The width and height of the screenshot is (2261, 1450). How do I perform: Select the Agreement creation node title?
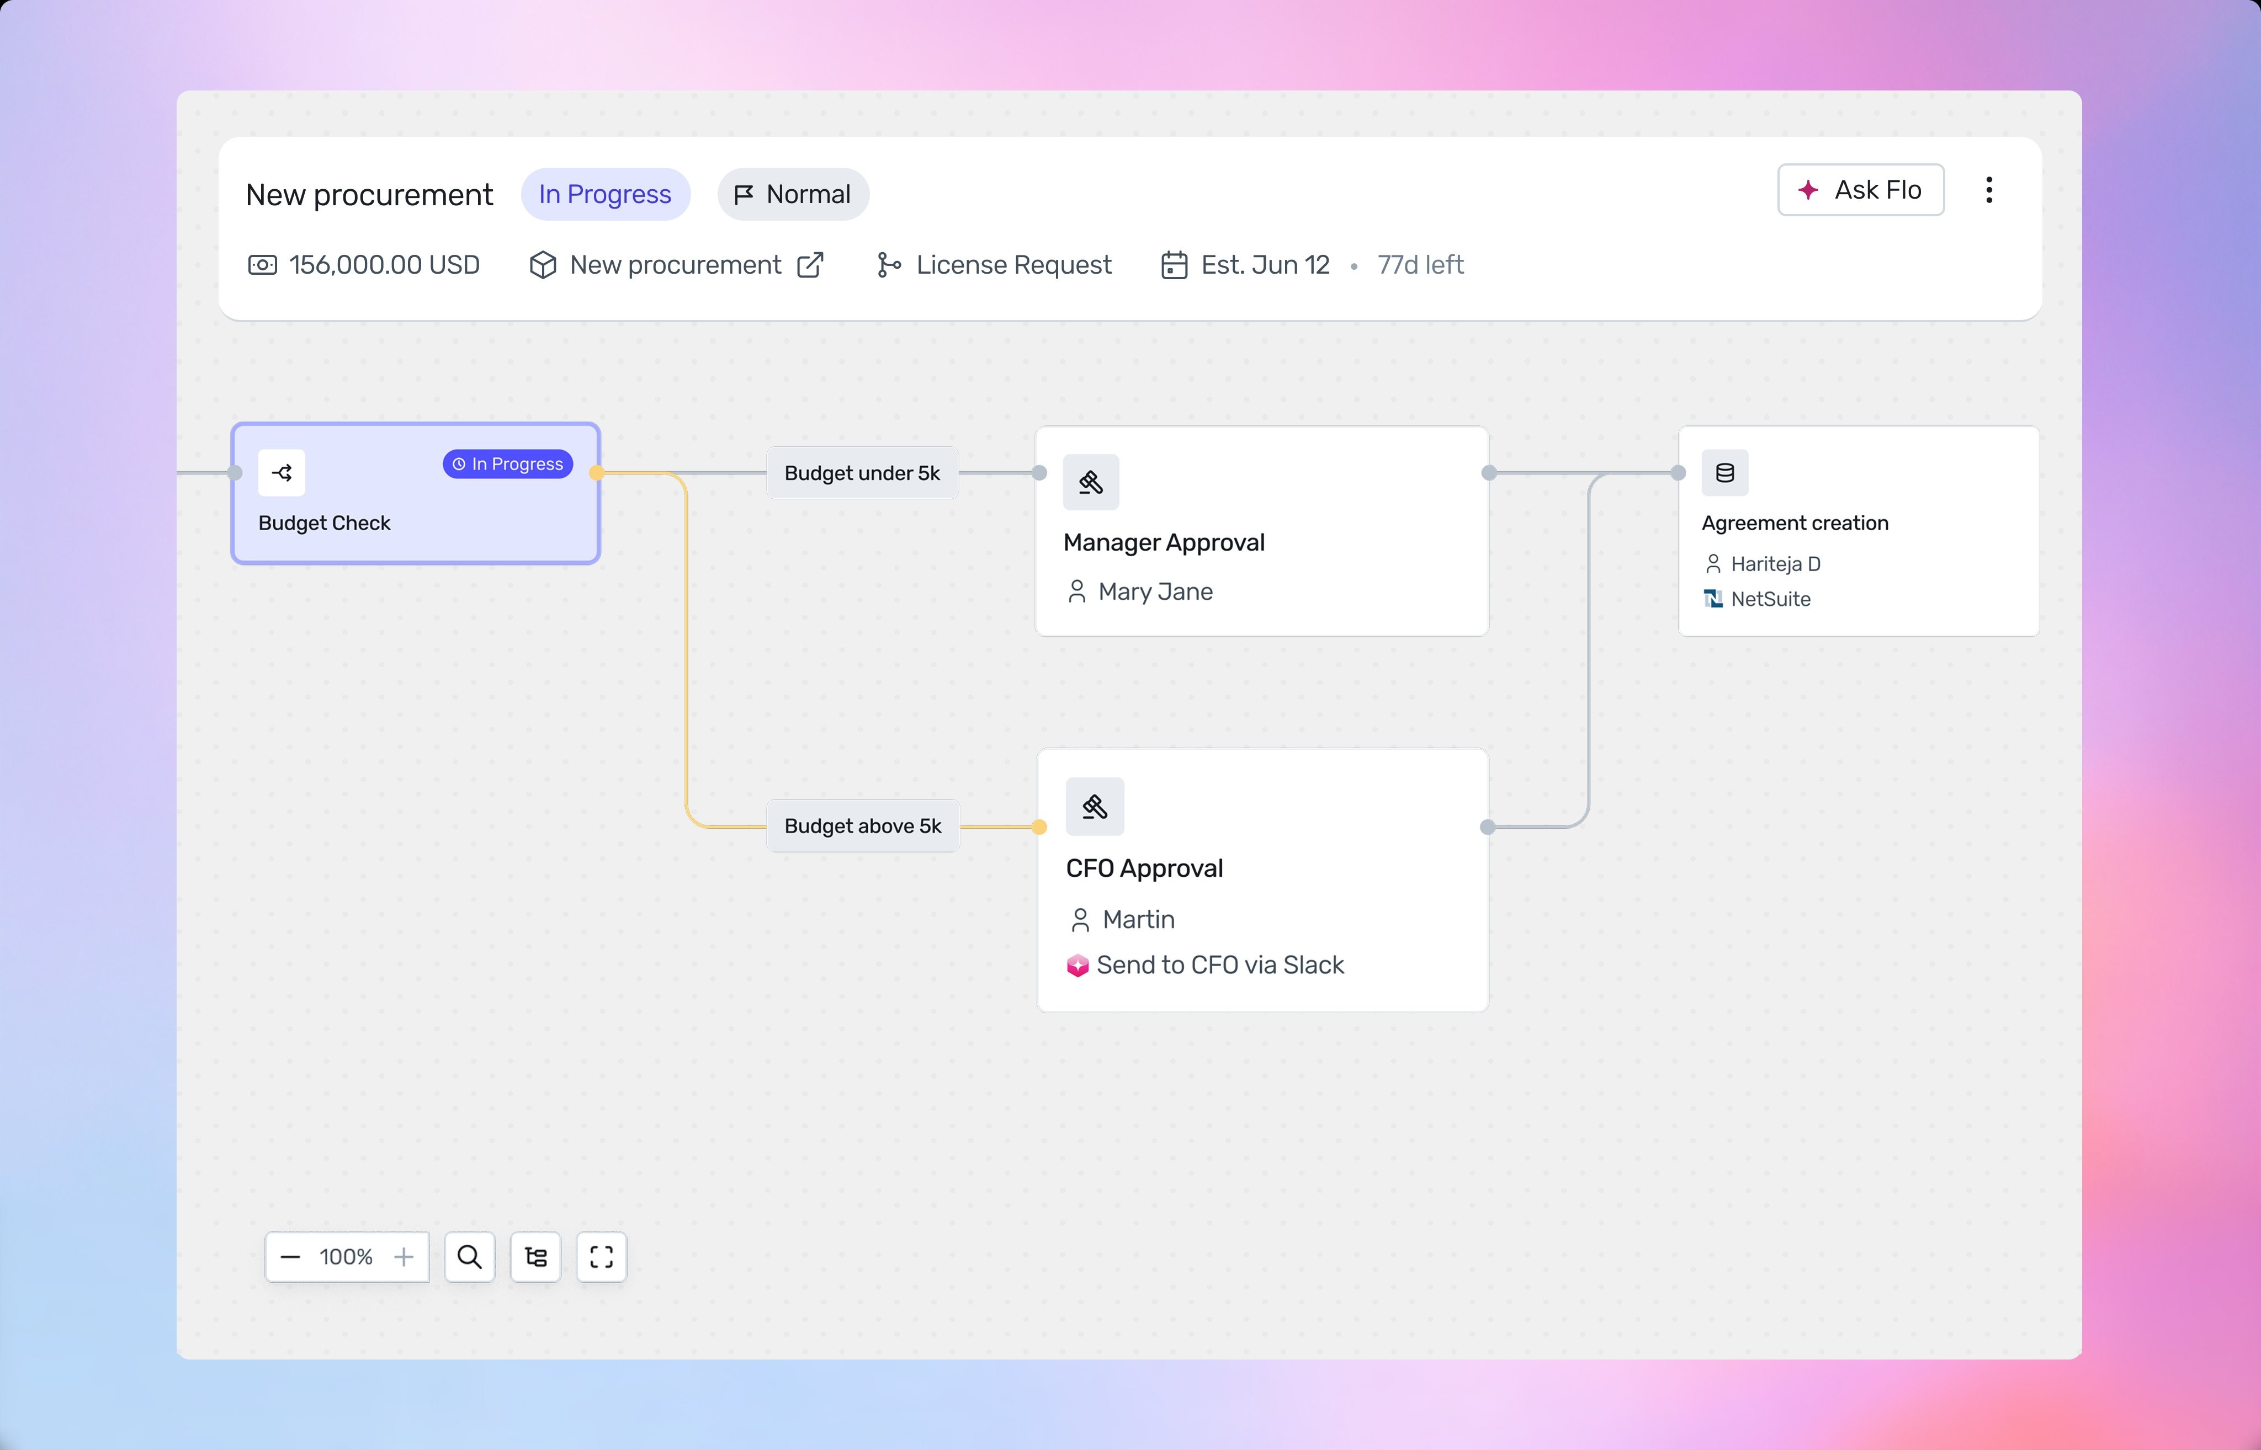pos(1794,523)
